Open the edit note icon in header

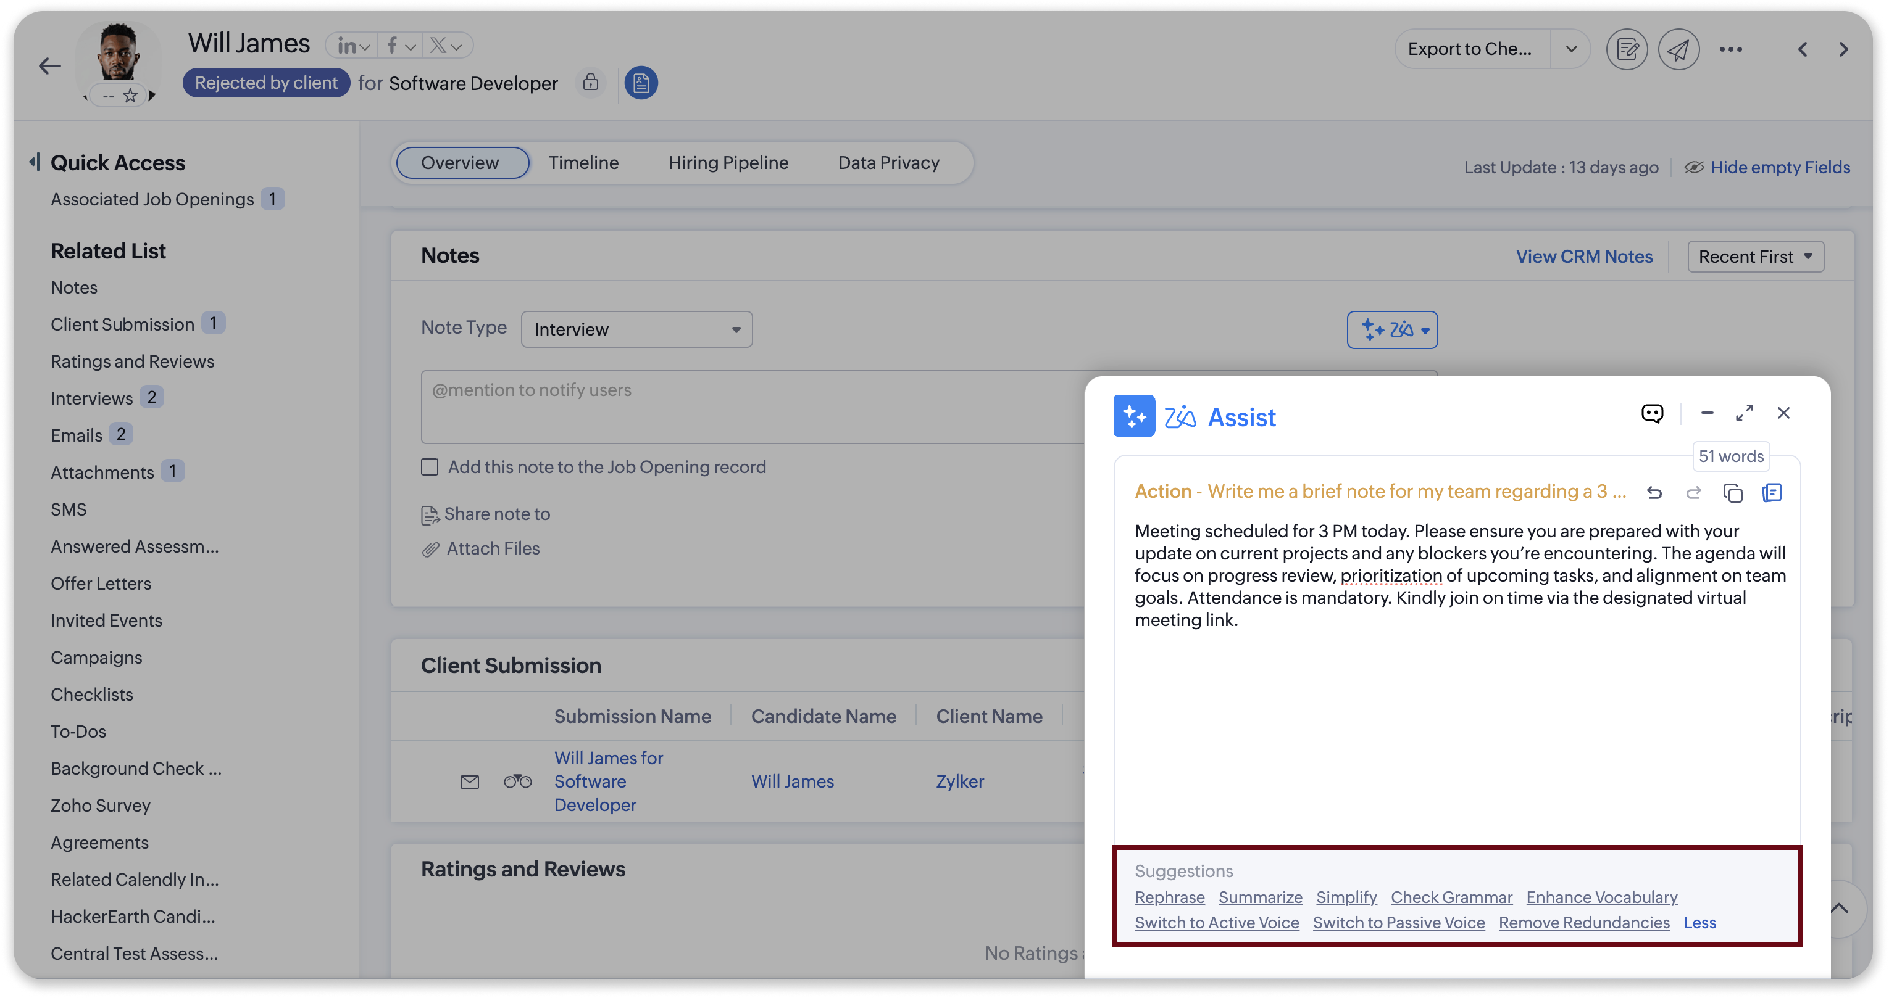[x=1627, y=50]
